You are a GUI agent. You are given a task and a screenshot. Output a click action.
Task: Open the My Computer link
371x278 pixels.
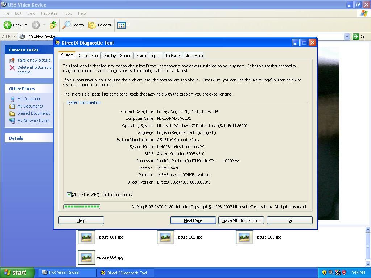click(29, 99)
